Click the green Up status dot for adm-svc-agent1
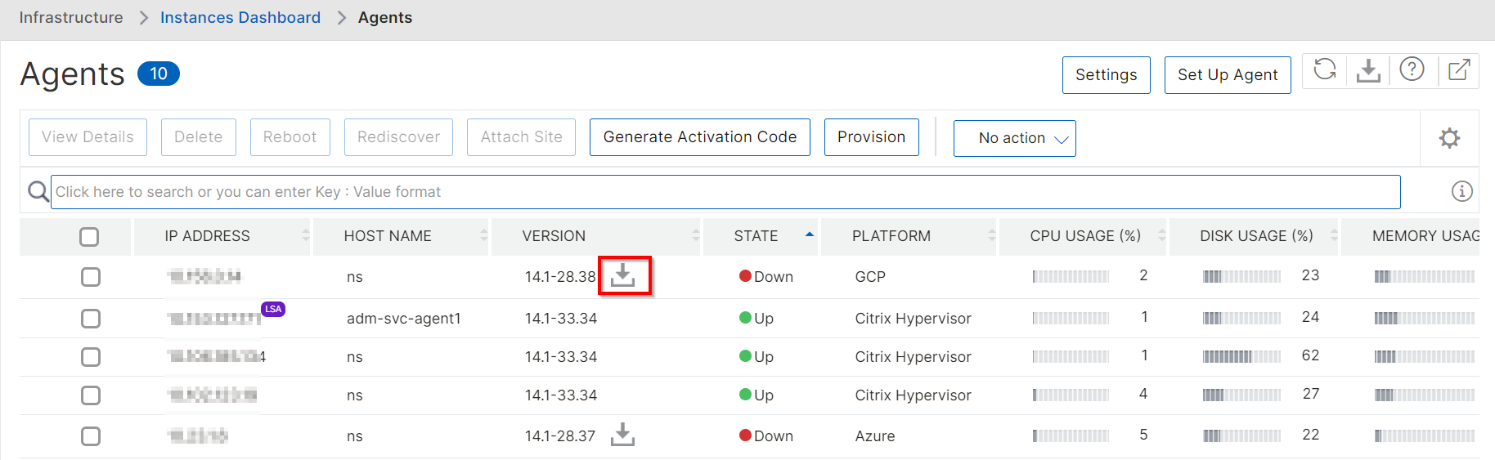This screenshot has width=1495, height=460. point(745,318)
